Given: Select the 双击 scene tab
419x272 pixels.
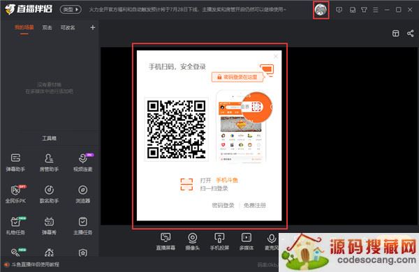Looking at the screenshot, I should pos(47,27).
